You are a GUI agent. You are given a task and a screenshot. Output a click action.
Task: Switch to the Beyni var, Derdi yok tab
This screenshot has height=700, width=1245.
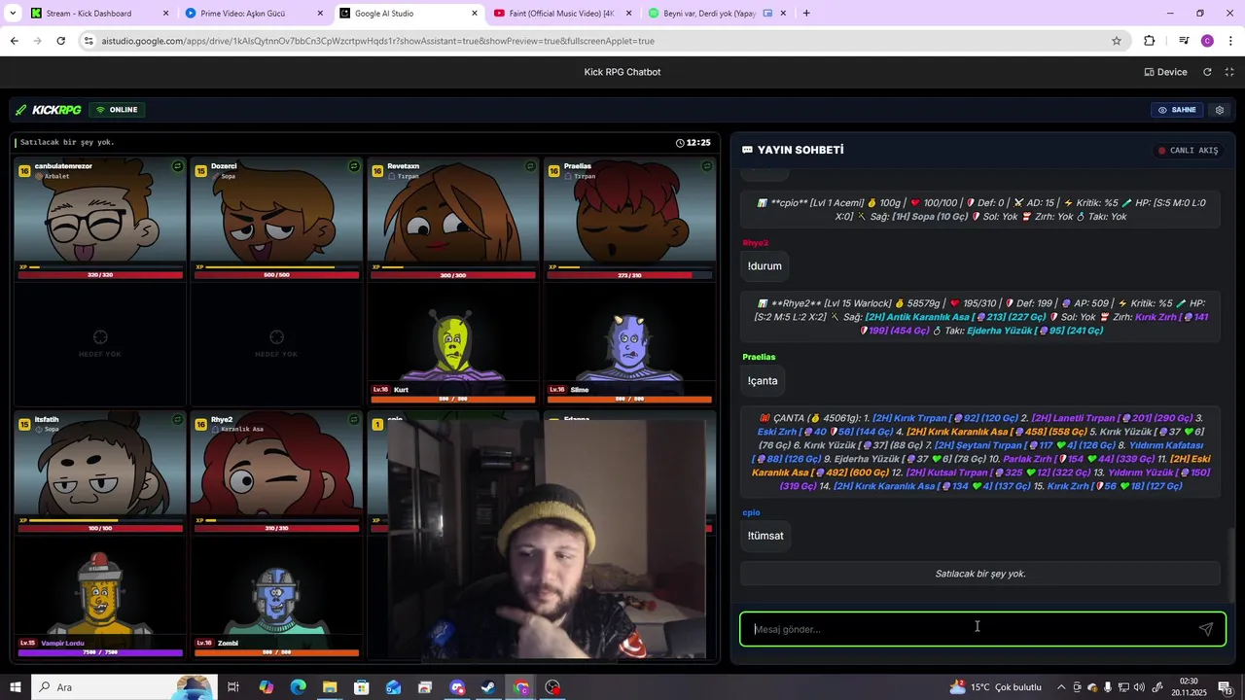718,14
